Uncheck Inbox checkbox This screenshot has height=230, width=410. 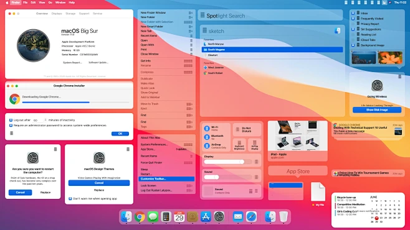[x=353, y=13]
